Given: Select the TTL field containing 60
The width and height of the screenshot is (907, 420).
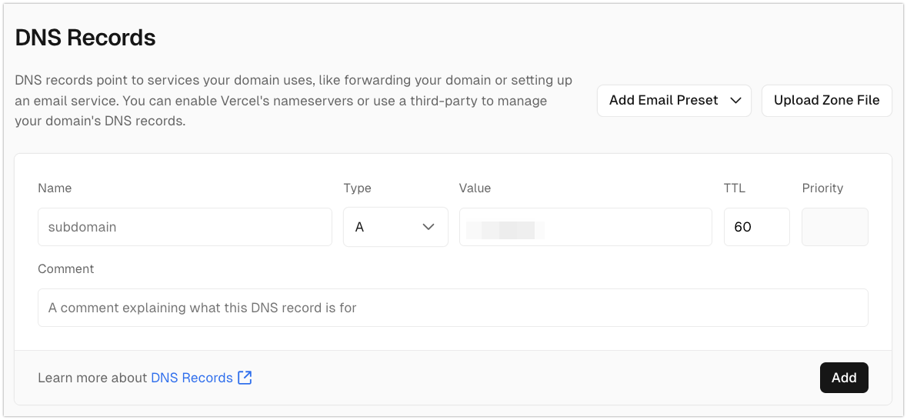Looking at the screenshot, I should [756, 227].
